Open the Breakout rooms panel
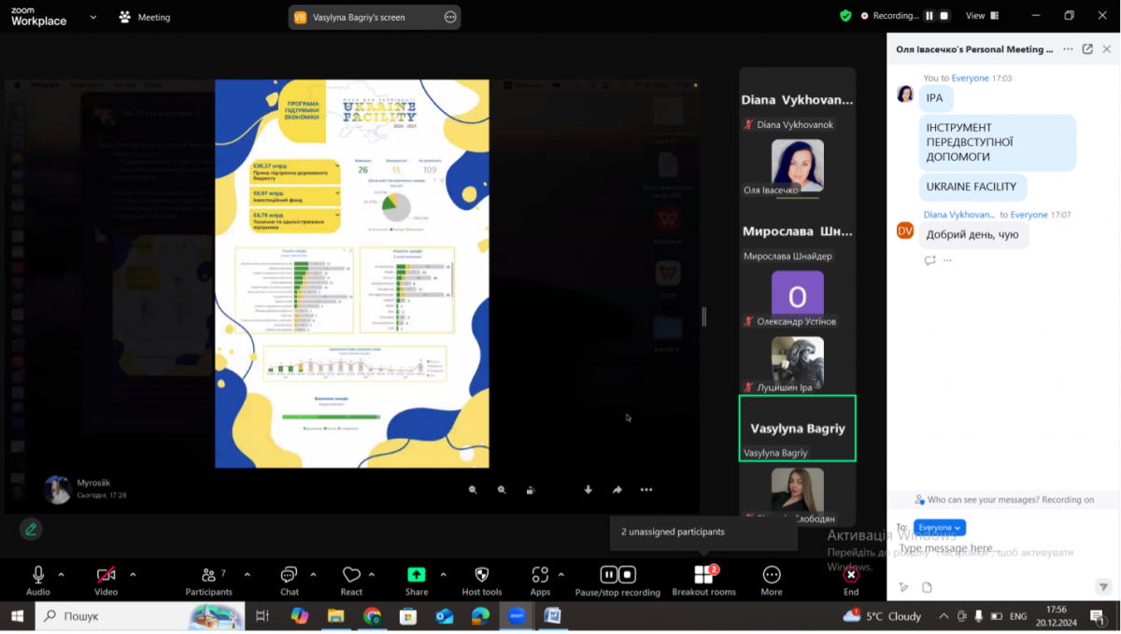Screen dimensions: 1121x634 click(x=703, y=575)
